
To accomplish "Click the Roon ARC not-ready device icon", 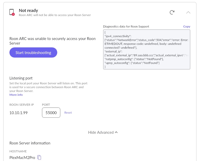I will [12, 12].
